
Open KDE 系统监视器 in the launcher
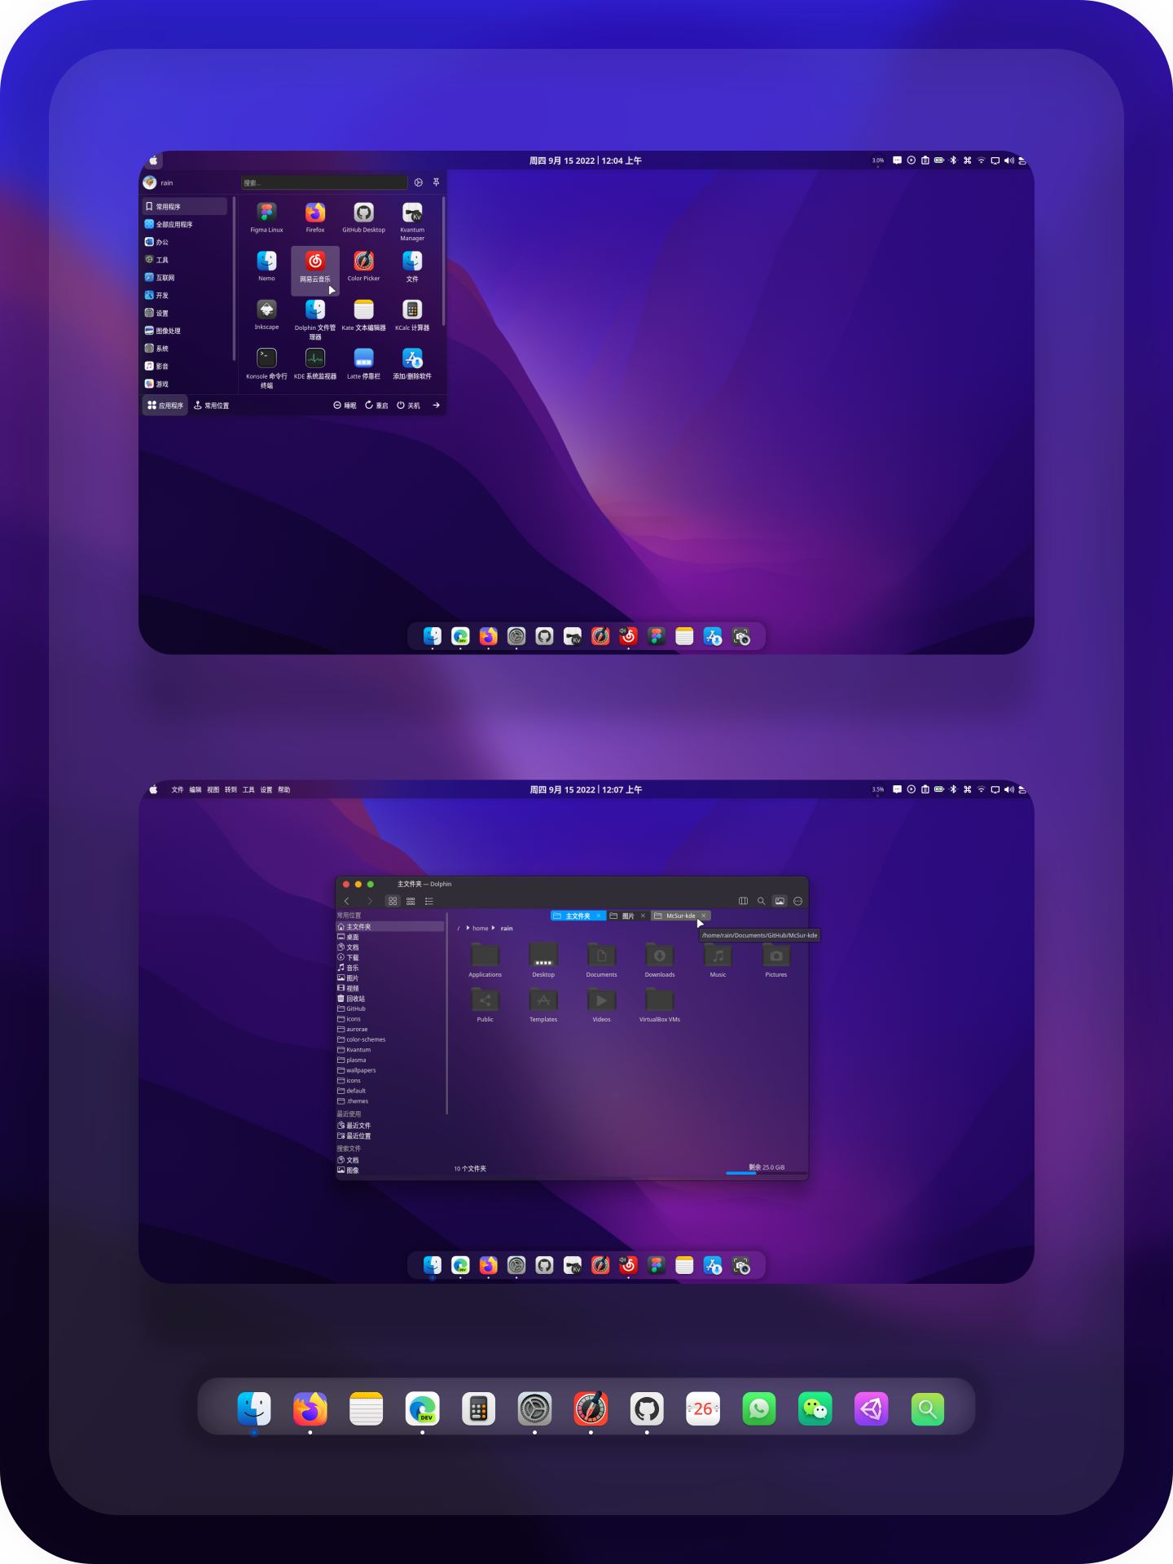pyautogui.click(x=315, y=363)
